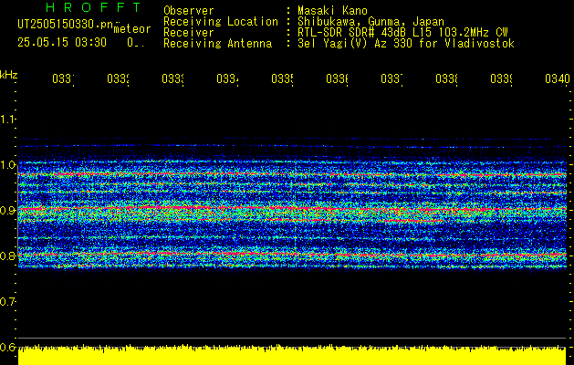Click the 0.9 frequency axis label

pyautogui.click(x=7, y=210)
